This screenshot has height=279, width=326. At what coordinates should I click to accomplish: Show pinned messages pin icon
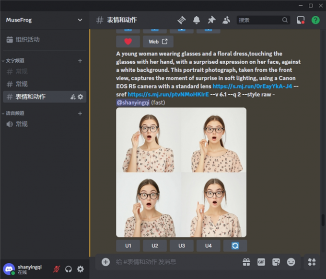click(211, 20)
